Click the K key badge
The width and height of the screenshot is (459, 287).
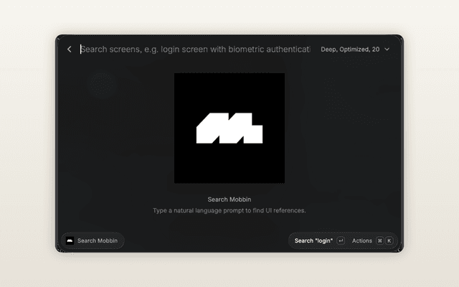[x=389, y=241]
